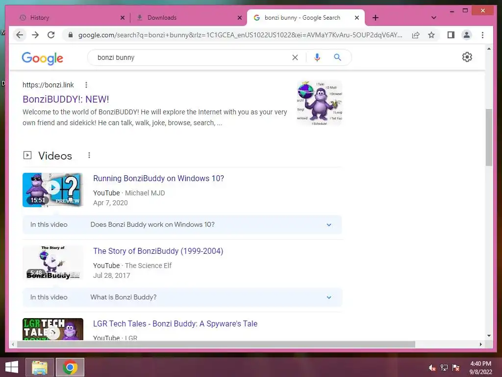Reload the current page
Image resolution: width=502 pixels, height=377 pixels.
click(51, 35)
